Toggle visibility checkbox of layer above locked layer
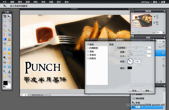 (x=163, y=59)
